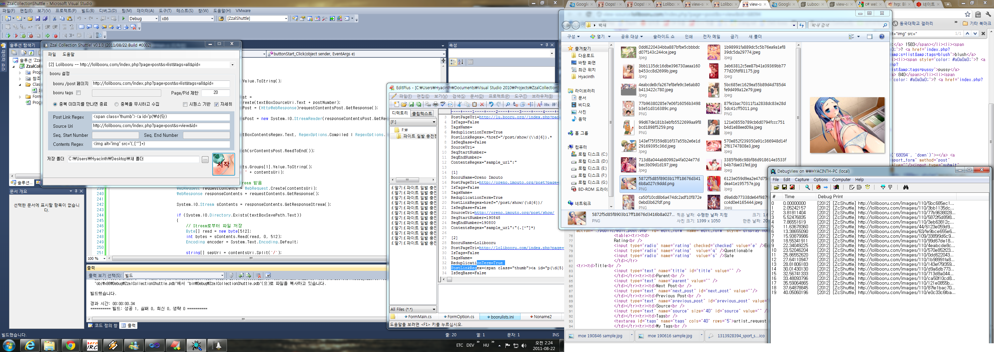The width and height of the screenshot is (994, 352).
Task: Open ZeroIRC from the taskbar
Action: click(x=92, y=345)
